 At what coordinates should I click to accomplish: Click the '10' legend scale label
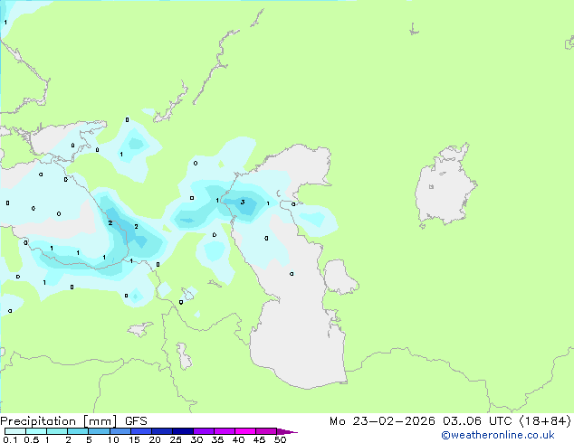[x=113, y=439]
